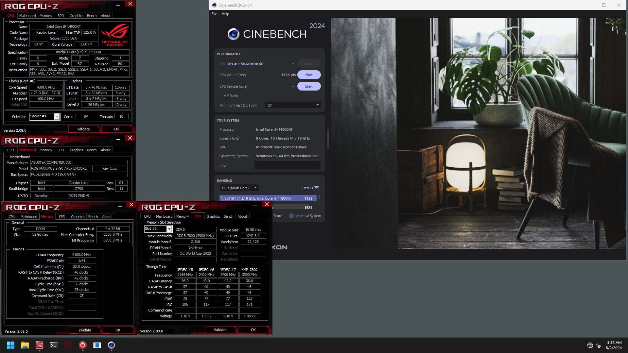Click the Details link in Ranking
The width and height of the screenshot is (628, 353).
[307, 188]
